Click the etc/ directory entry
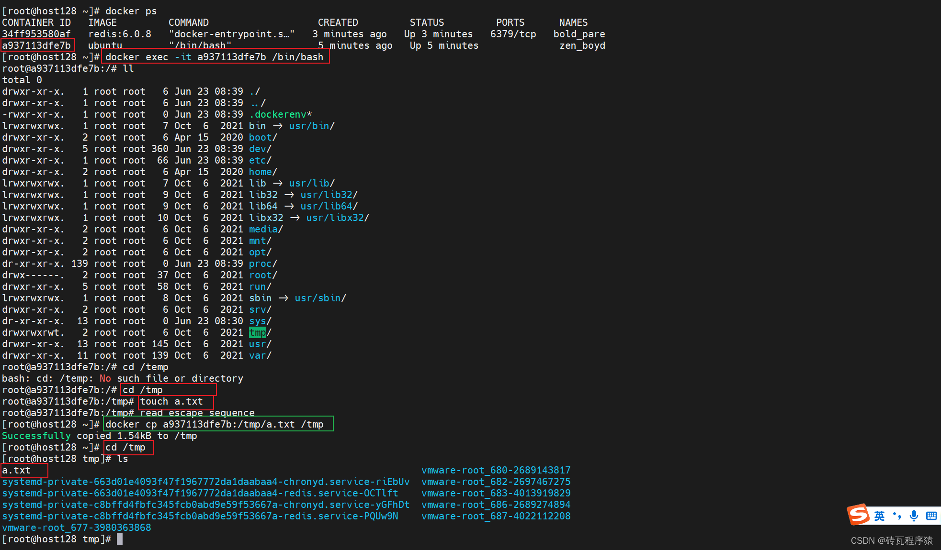This screenshot has width=941, height=550. (x=260, y=160)
